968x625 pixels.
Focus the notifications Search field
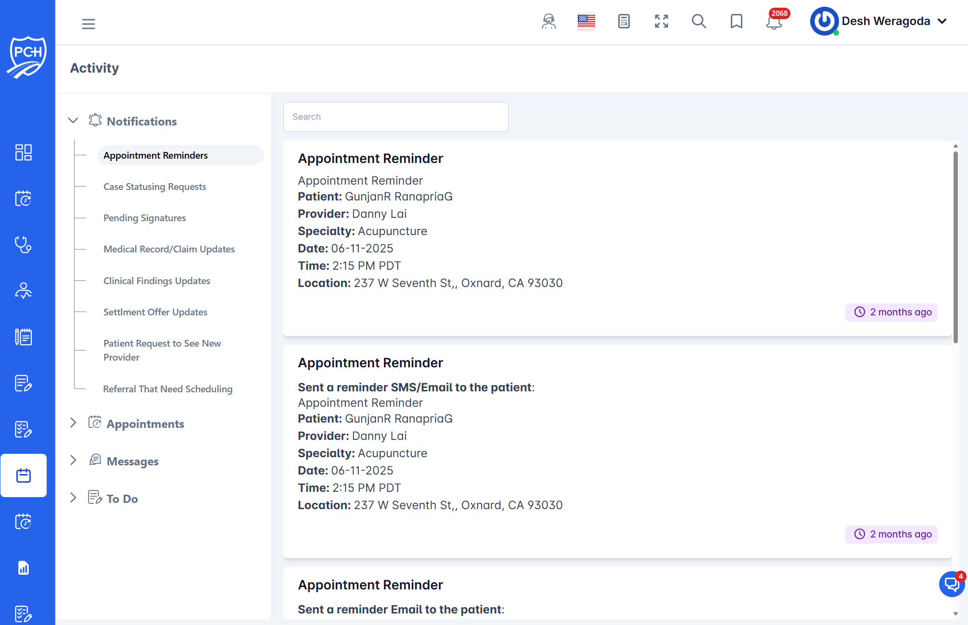tap(395, 117)
